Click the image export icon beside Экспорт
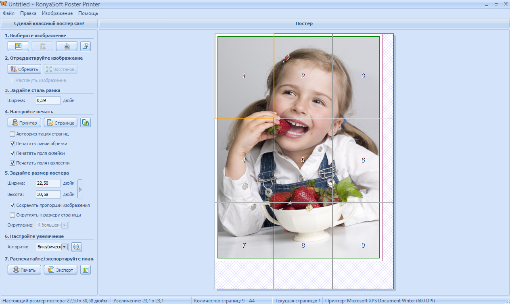Viewport: 510px width, 304px height. pos(86,270)
